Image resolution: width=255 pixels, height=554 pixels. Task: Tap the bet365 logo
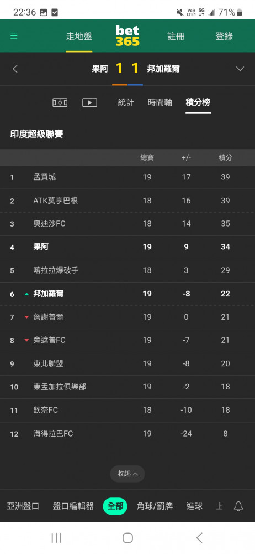tap(127, 36)
